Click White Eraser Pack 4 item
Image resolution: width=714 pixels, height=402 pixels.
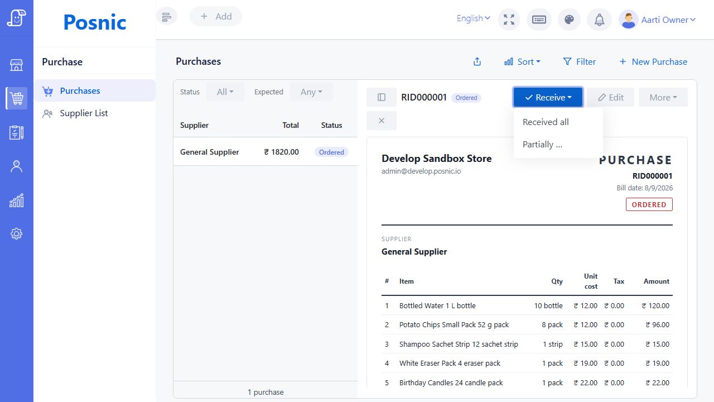450,363
